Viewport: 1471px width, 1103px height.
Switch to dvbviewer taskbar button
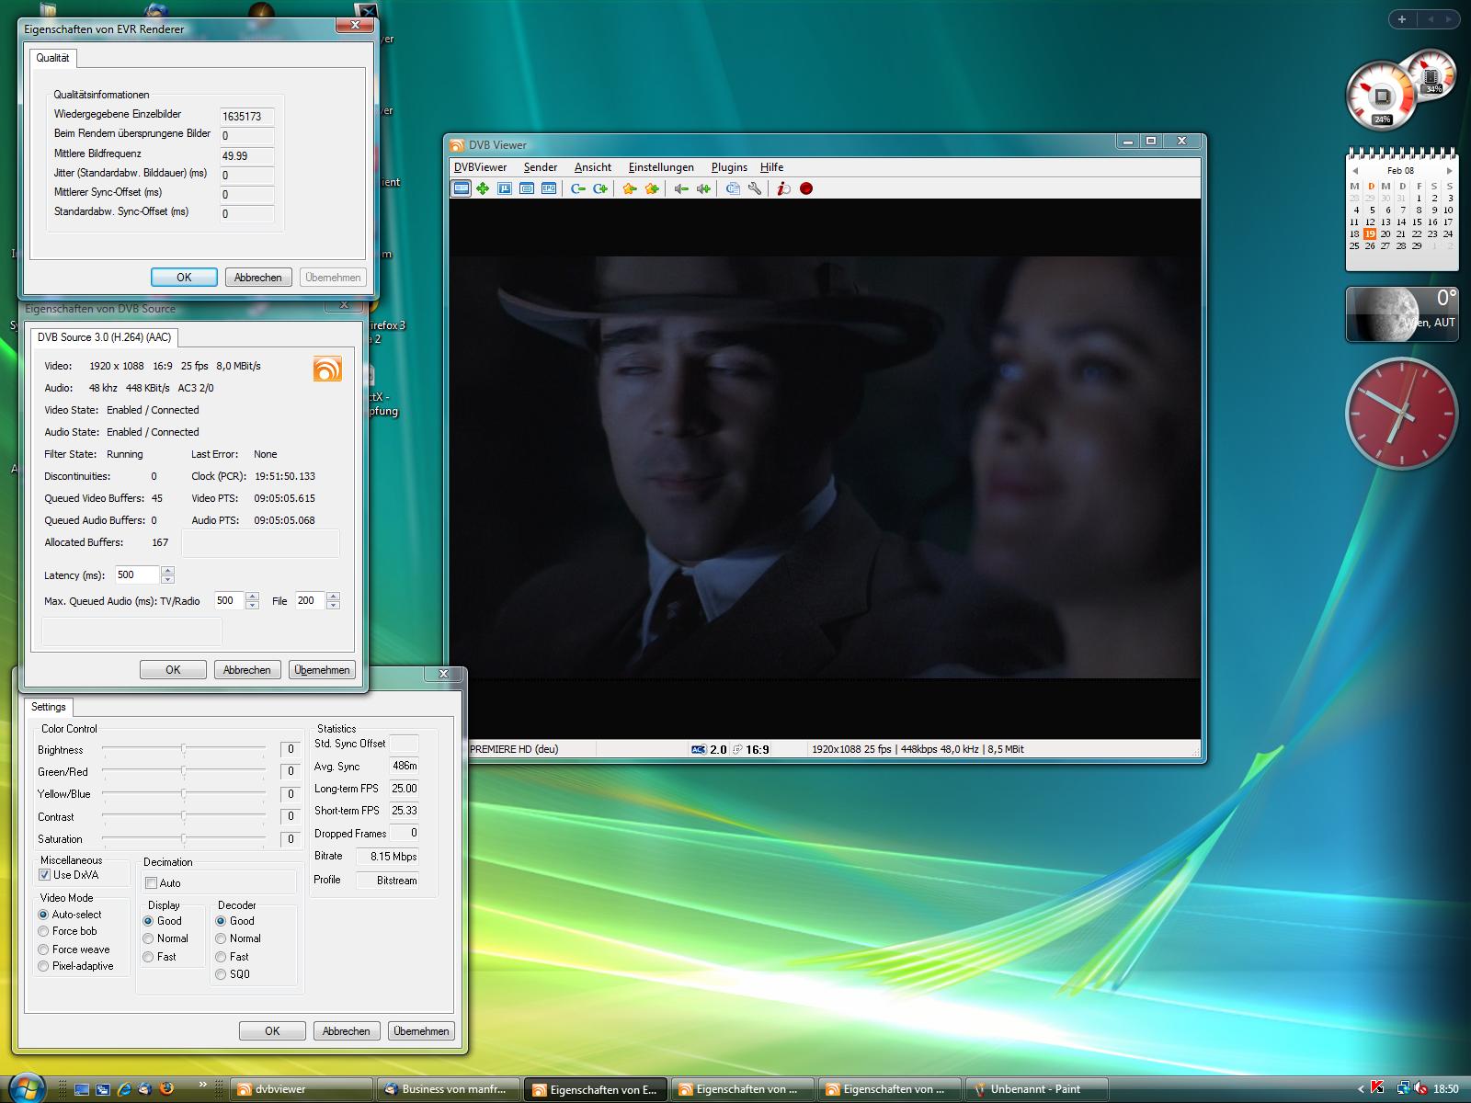coord(302,1089)
